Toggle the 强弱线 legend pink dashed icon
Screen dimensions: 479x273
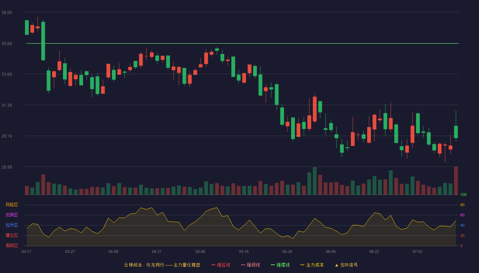(243, 265)
